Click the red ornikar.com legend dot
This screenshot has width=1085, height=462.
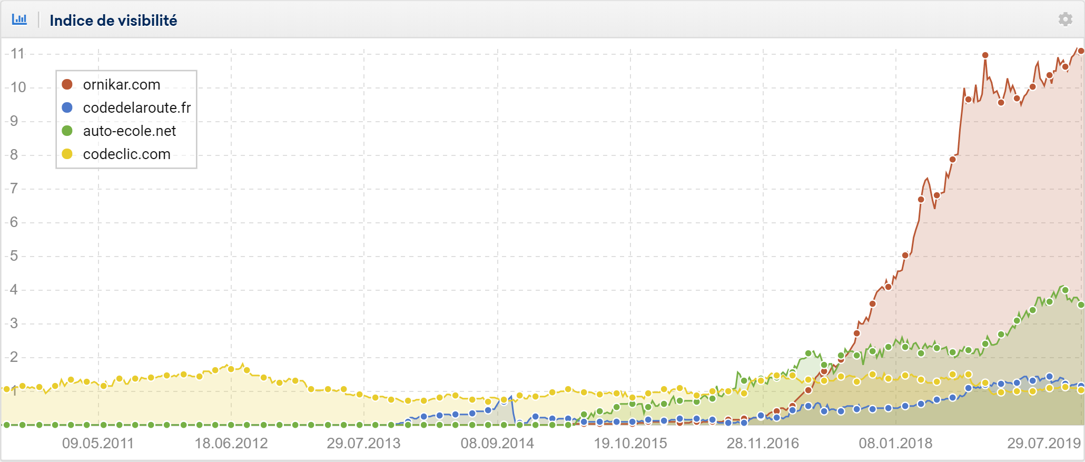click(67, 84)
